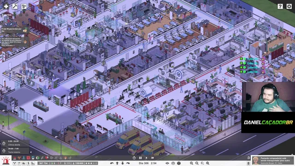The height and width of the screenshot is (166, 295).
Task: Go up one floor arrow
Action: click(117, 163)
